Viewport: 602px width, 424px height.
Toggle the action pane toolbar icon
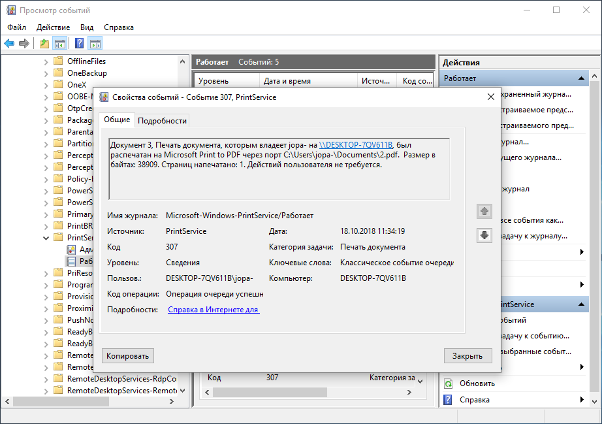(95, 43)
